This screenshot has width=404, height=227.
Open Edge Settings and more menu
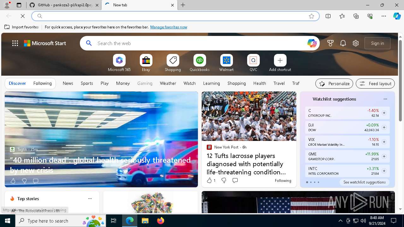384,16
